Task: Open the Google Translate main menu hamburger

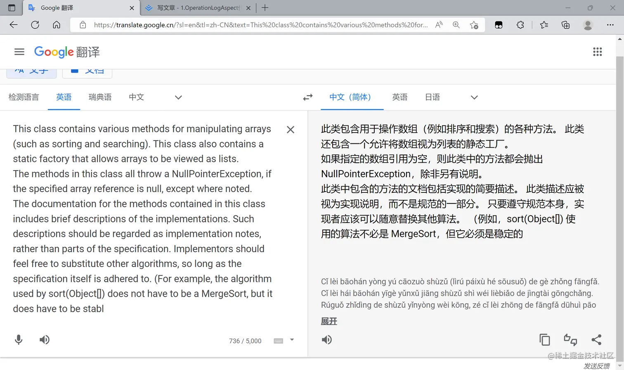Action: coord(19,52)
